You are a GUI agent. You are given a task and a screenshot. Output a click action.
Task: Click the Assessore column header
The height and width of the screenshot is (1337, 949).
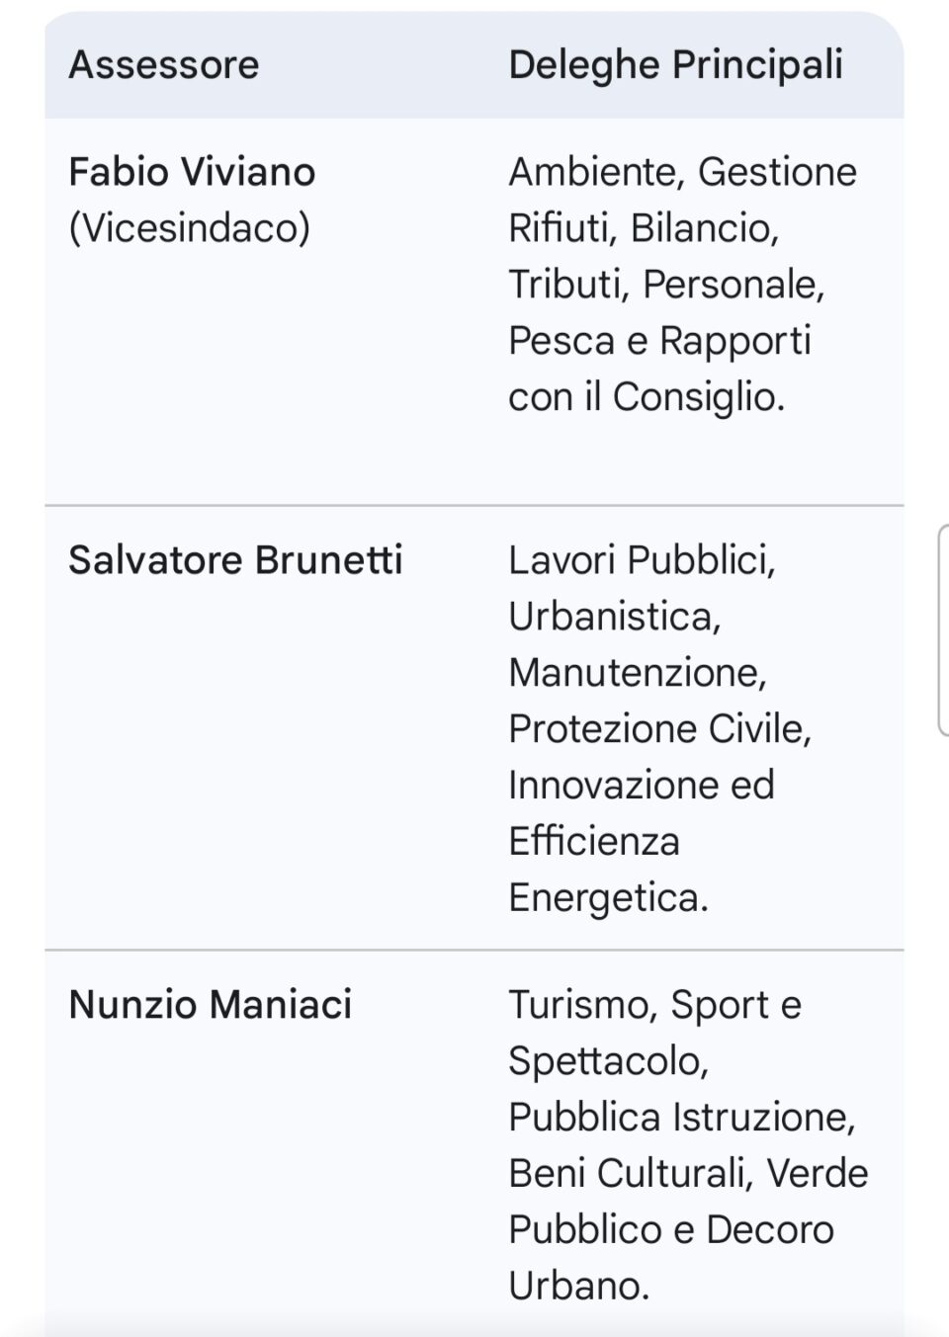[164, 65]
